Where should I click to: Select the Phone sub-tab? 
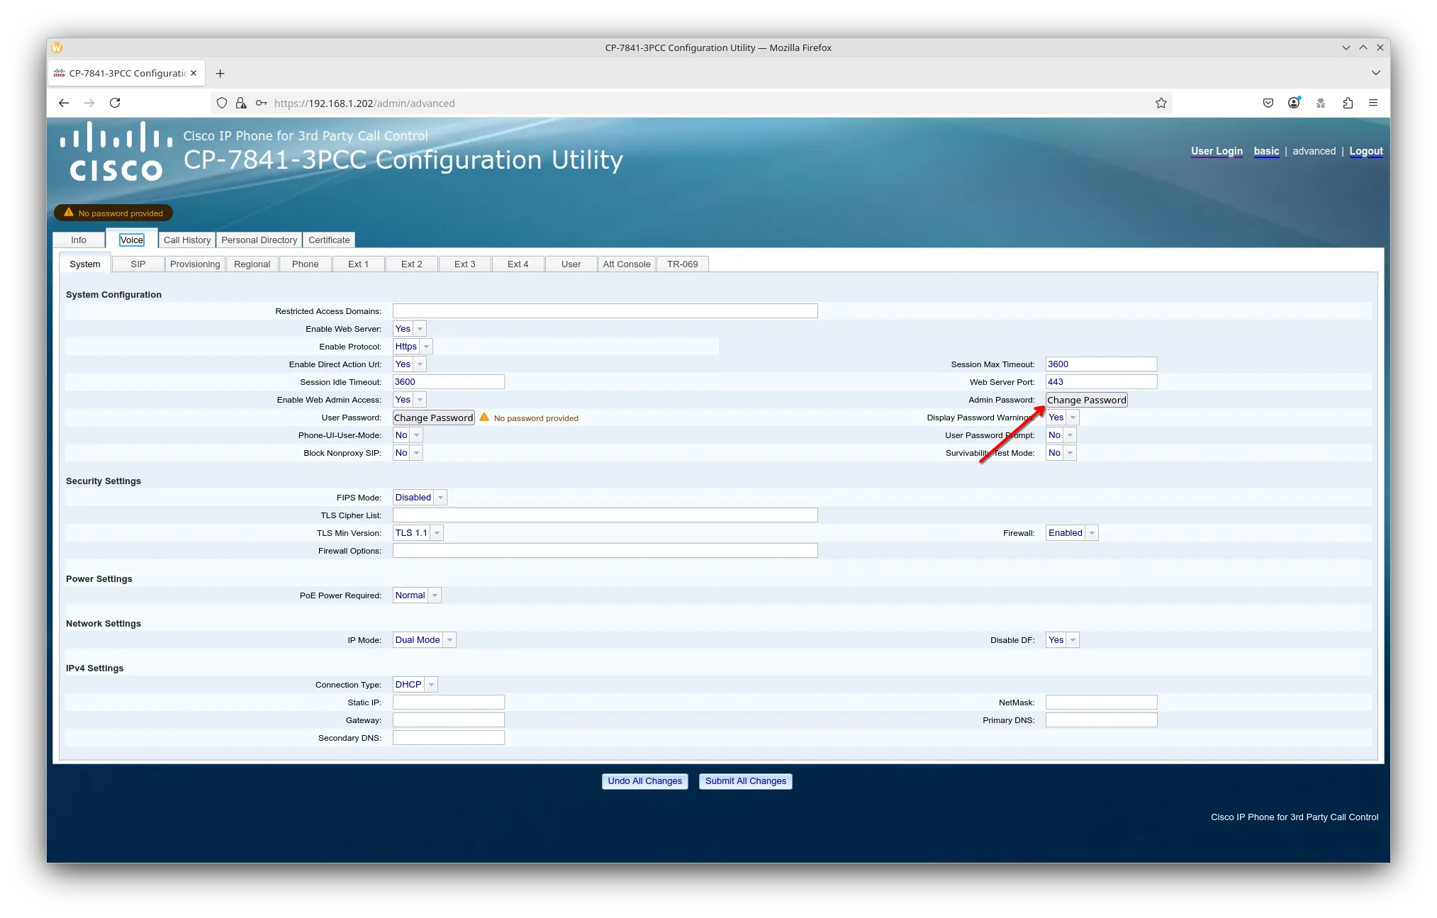(x=305, y=264)
